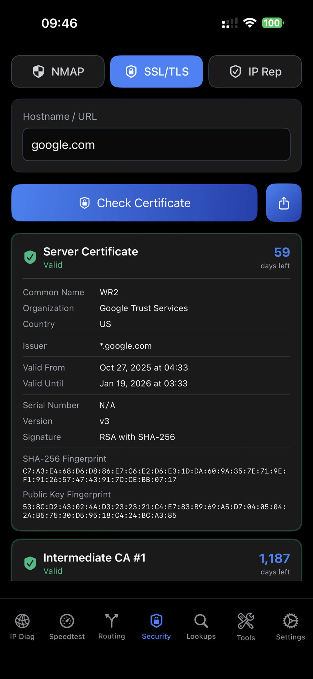Tap the Country value 'US'
This screenshot has height=679, width=313.
coord(106,324)
